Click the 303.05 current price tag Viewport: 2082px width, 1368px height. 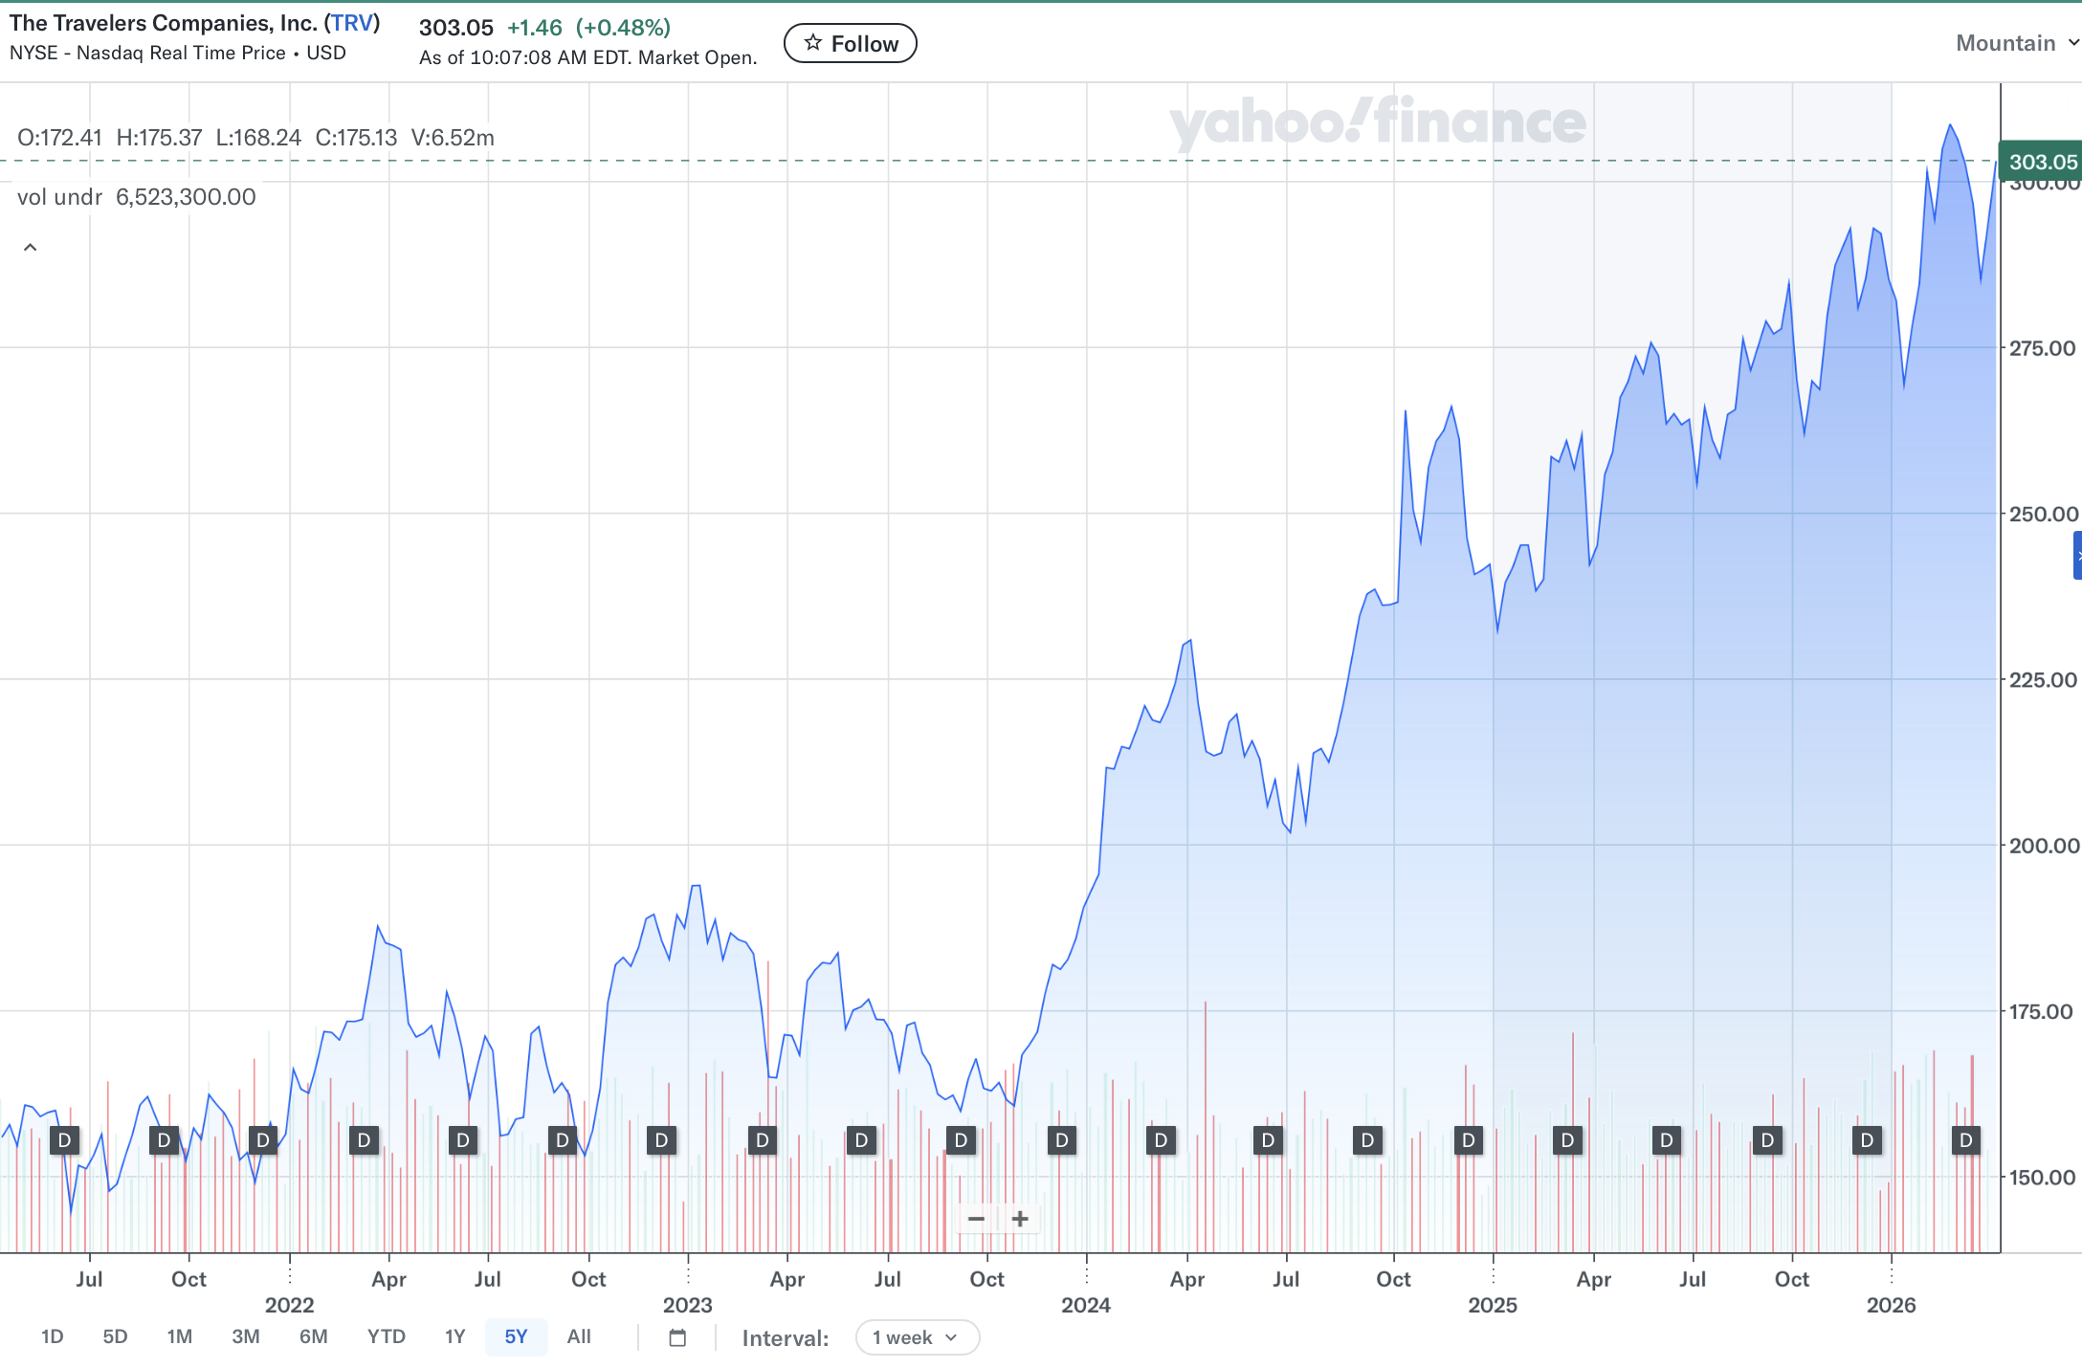pos(2041,162)
